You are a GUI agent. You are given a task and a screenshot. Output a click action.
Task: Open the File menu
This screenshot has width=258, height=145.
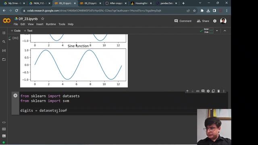coord(16,24)
